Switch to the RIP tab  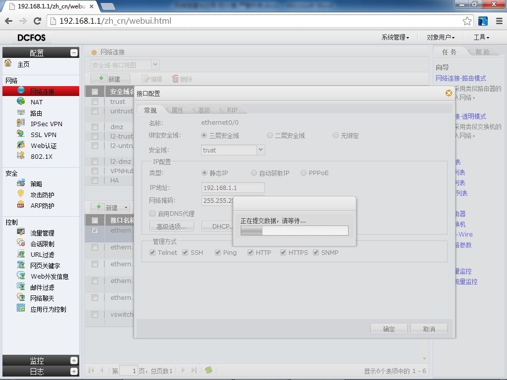232,110
